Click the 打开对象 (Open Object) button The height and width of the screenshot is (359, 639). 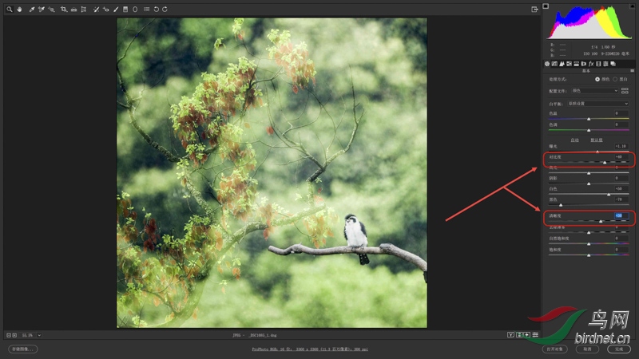click(554, 349)
